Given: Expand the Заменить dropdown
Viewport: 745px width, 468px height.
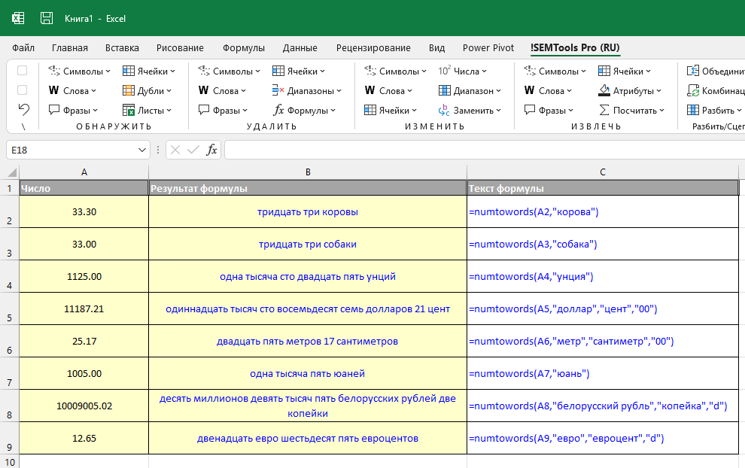Looking at the screenshot, I should [x=470, y=111].
